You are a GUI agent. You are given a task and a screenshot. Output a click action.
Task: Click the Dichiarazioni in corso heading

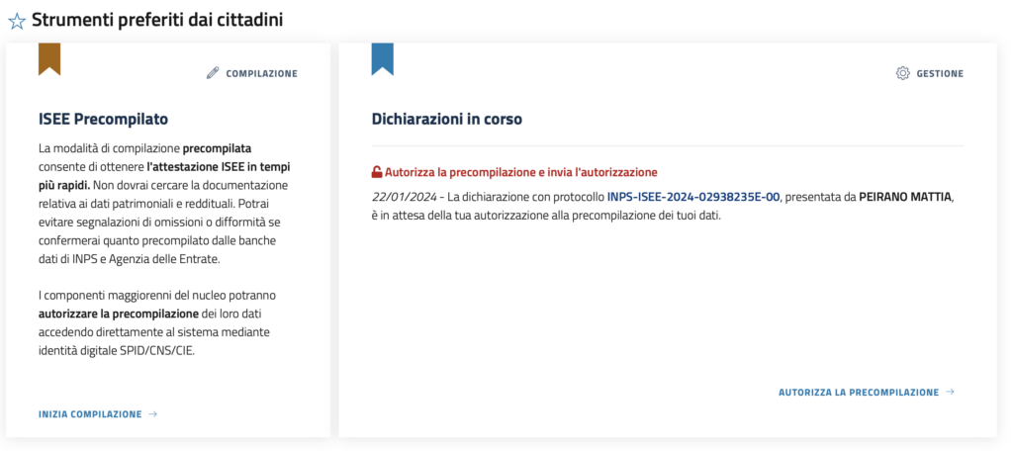[x=446, y=120]
